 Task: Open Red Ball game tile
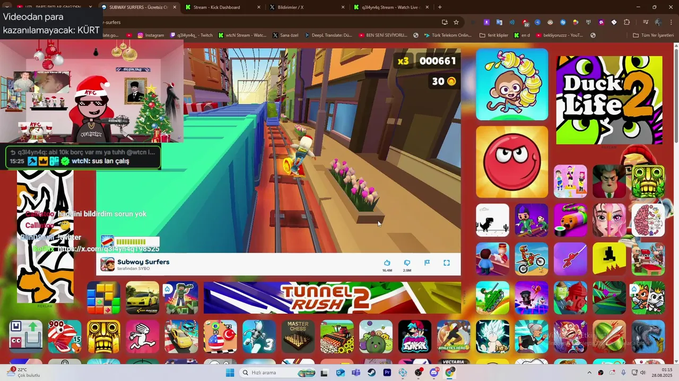[x=512, y=162]
